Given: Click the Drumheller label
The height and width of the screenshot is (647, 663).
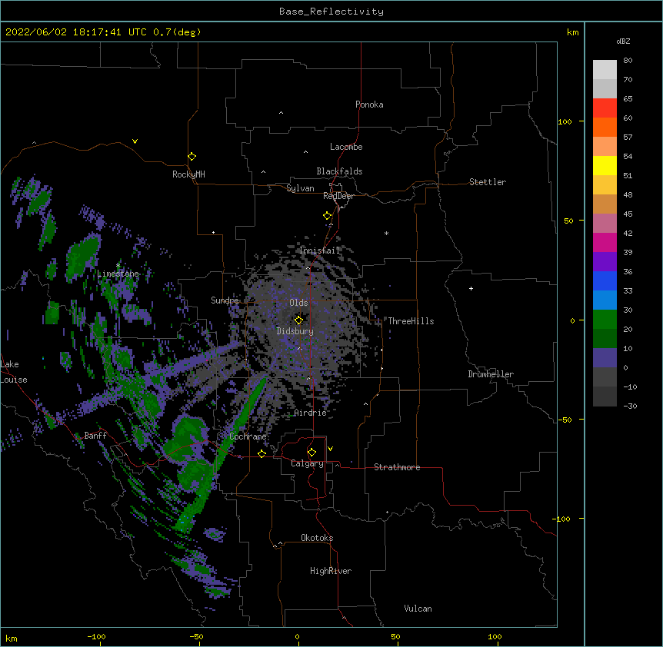Looking at the screenshot, I should 491,374.
